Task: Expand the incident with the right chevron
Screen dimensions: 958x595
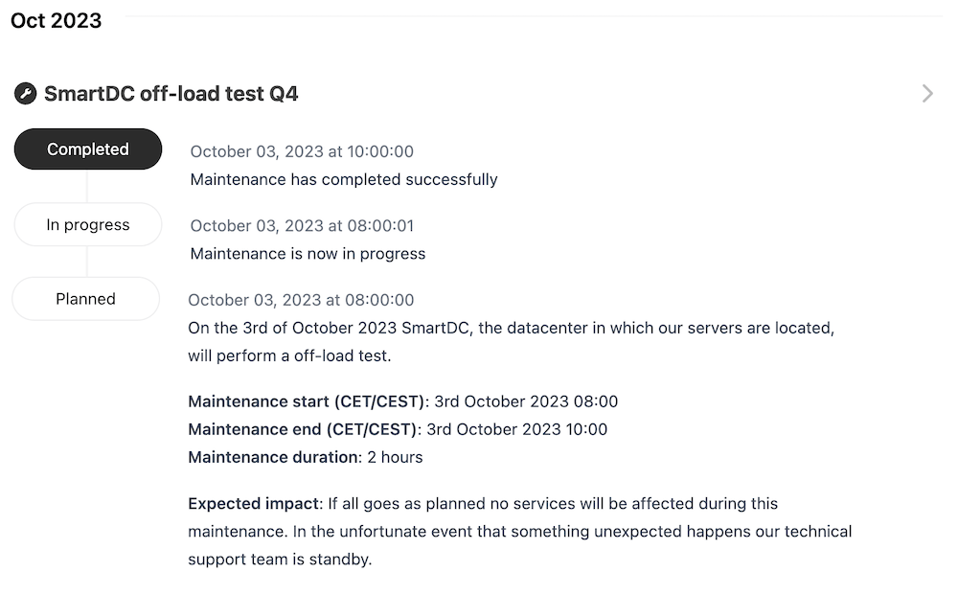Action: [x=926, y=93]
